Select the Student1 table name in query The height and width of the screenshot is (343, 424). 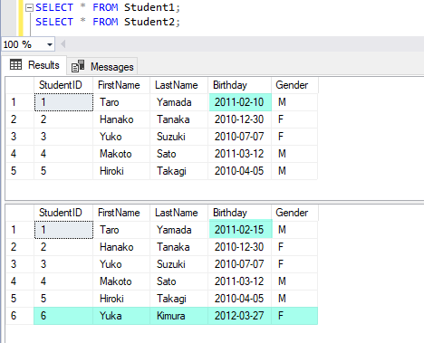tap(149, 7)
